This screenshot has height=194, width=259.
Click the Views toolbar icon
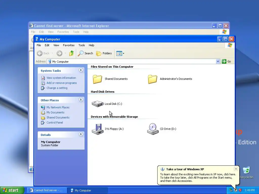pos(119,54)
